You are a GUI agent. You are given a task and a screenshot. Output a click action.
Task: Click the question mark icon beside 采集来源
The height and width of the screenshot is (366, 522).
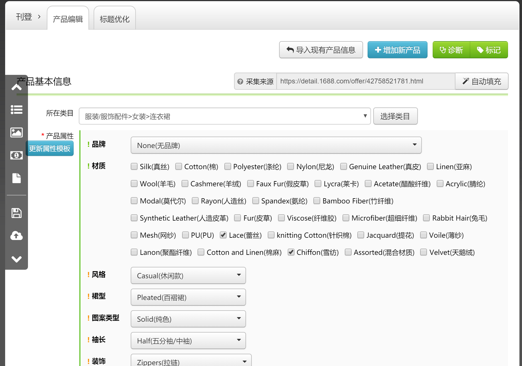[x=240, y=82]
